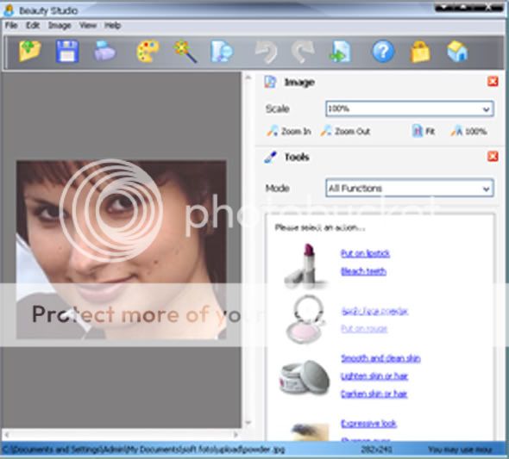The width and height of the screenshot is (509, 459).
Task: Click Smooth and clean skin link
Action: point(380,358)
